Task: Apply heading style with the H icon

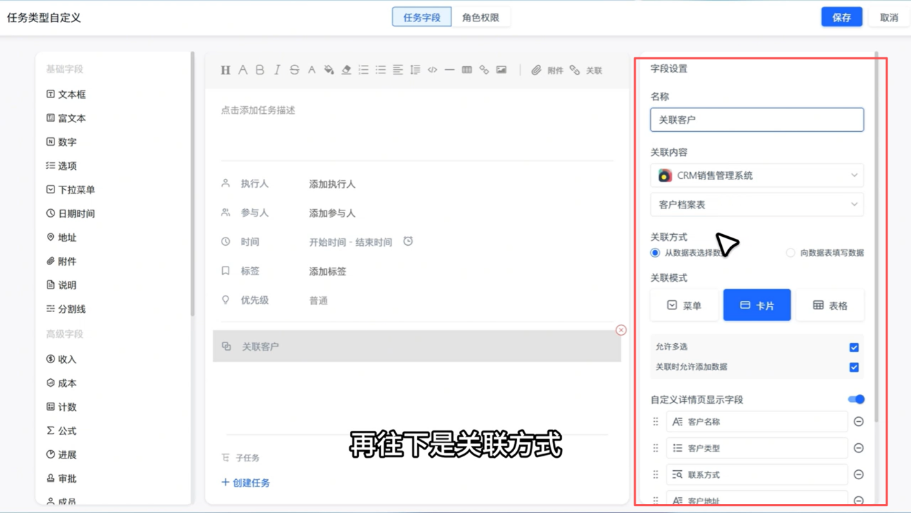Action: 226,70
